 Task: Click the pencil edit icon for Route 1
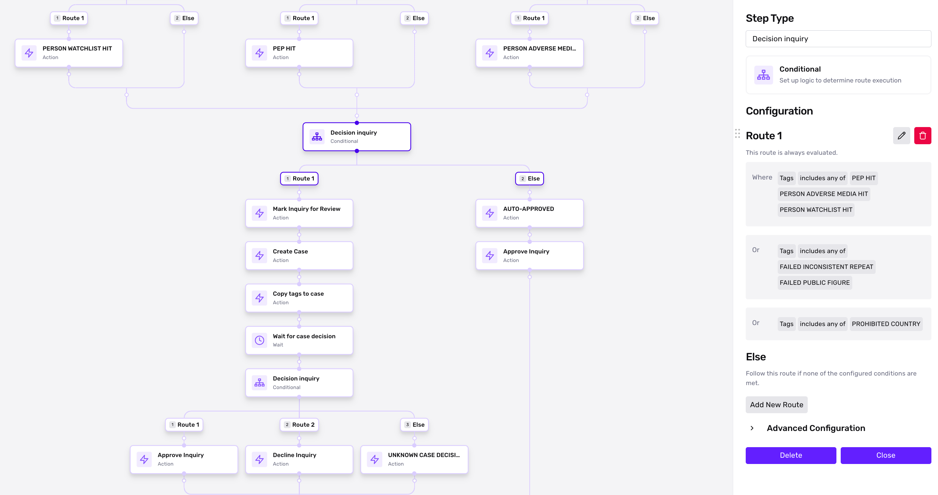(901, 136)
